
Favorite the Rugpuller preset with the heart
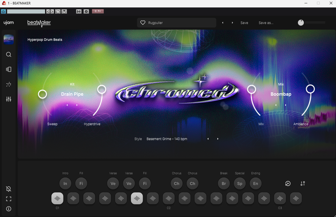pos(143,23)
